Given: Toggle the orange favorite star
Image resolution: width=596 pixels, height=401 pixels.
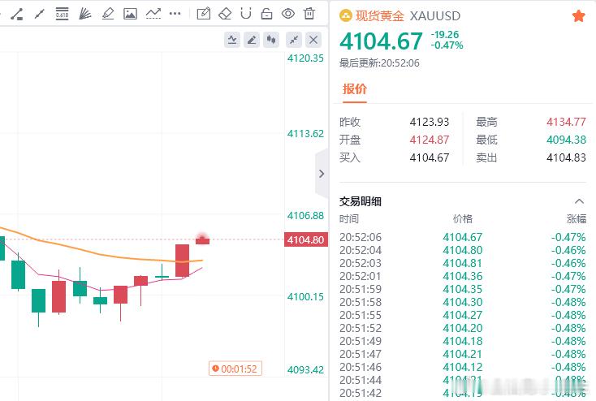Looking at the screenshot, I should pyautogui.click(x=578, y=16).
